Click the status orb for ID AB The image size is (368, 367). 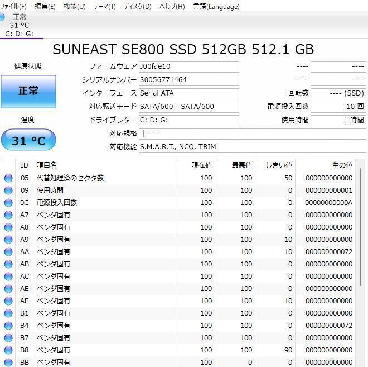pyautogui.click(x=8, y=264)
